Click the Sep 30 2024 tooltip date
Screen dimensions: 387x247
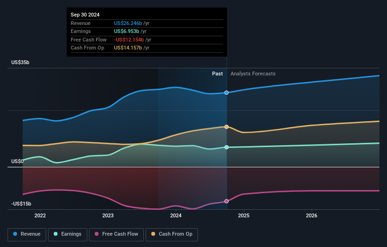coord(85,15)
